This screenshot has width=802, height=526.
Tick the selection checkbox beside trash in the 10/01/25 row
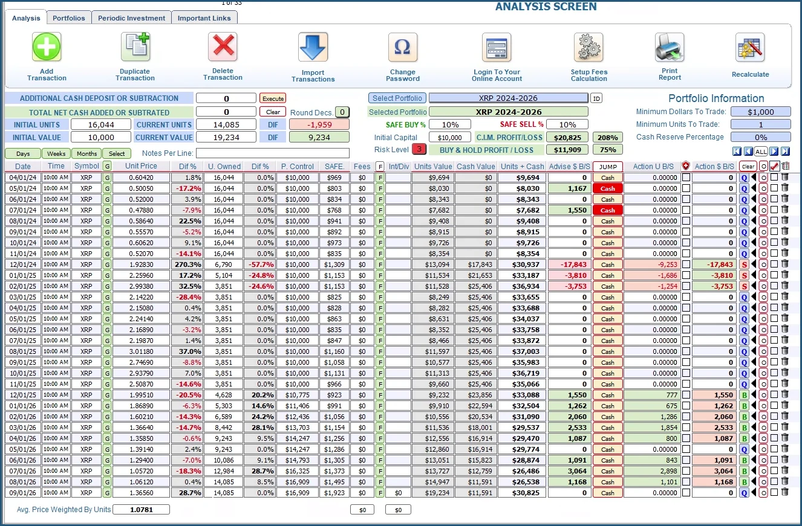coord(774,373)
